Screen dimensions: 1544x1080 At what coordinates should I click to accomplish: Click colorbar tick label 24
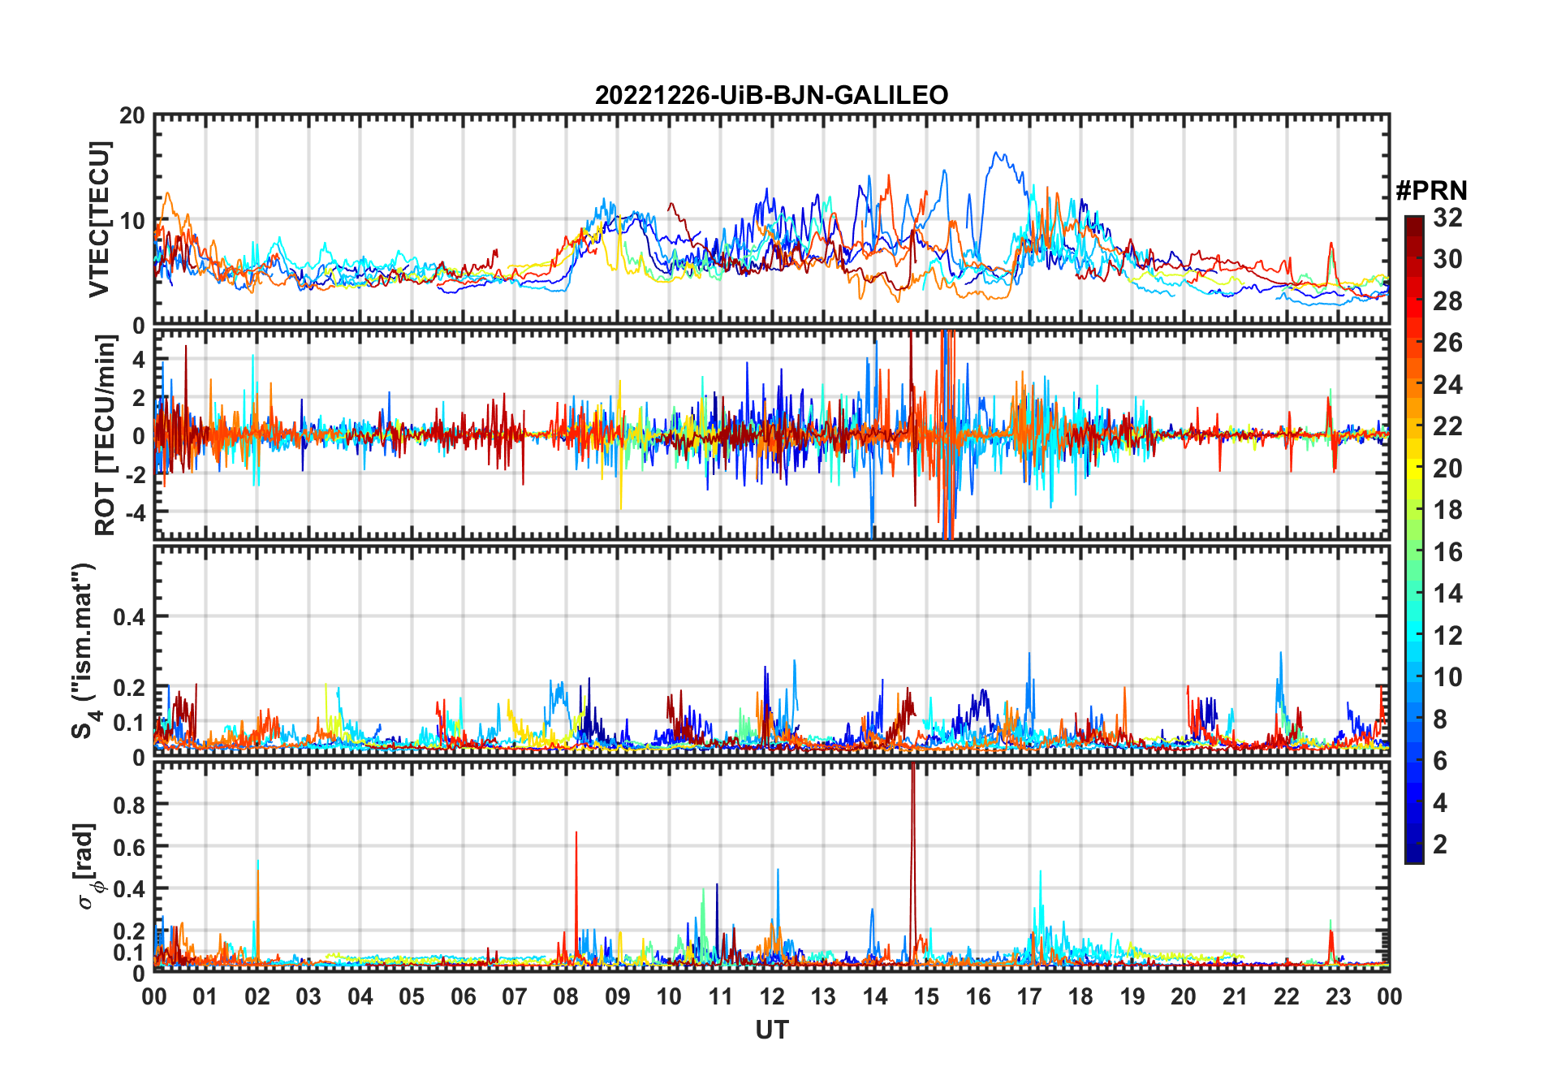(1447, 385)
